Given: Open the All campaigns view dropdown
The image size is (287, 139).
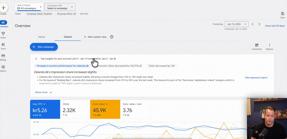Looking at the screenshot, I should pyautogui.click(x=29, y=7).
